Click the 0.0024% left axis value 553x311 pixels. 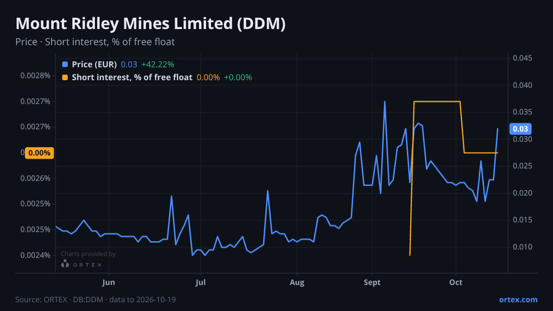(35, 255)
